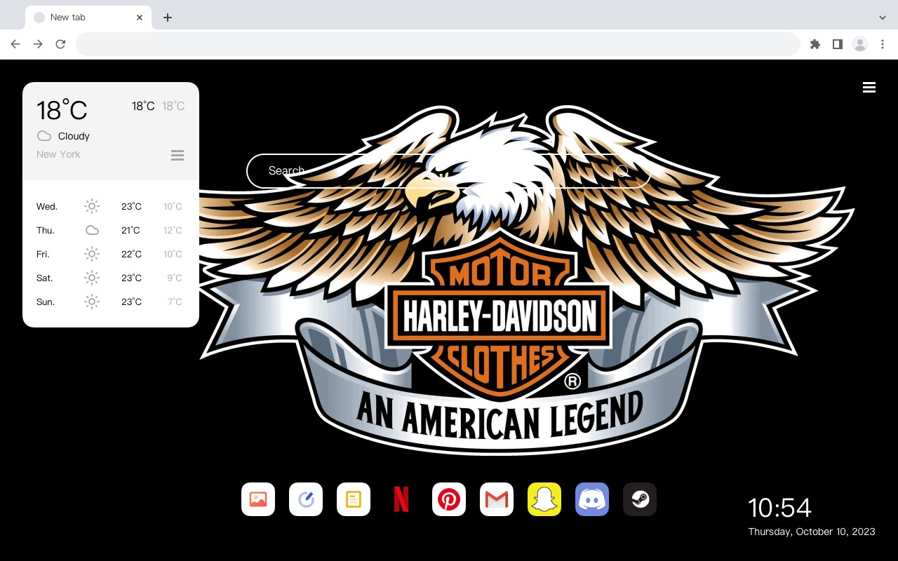
Task: Click the 7°C low for Sunday
Action: pos(175,302)
